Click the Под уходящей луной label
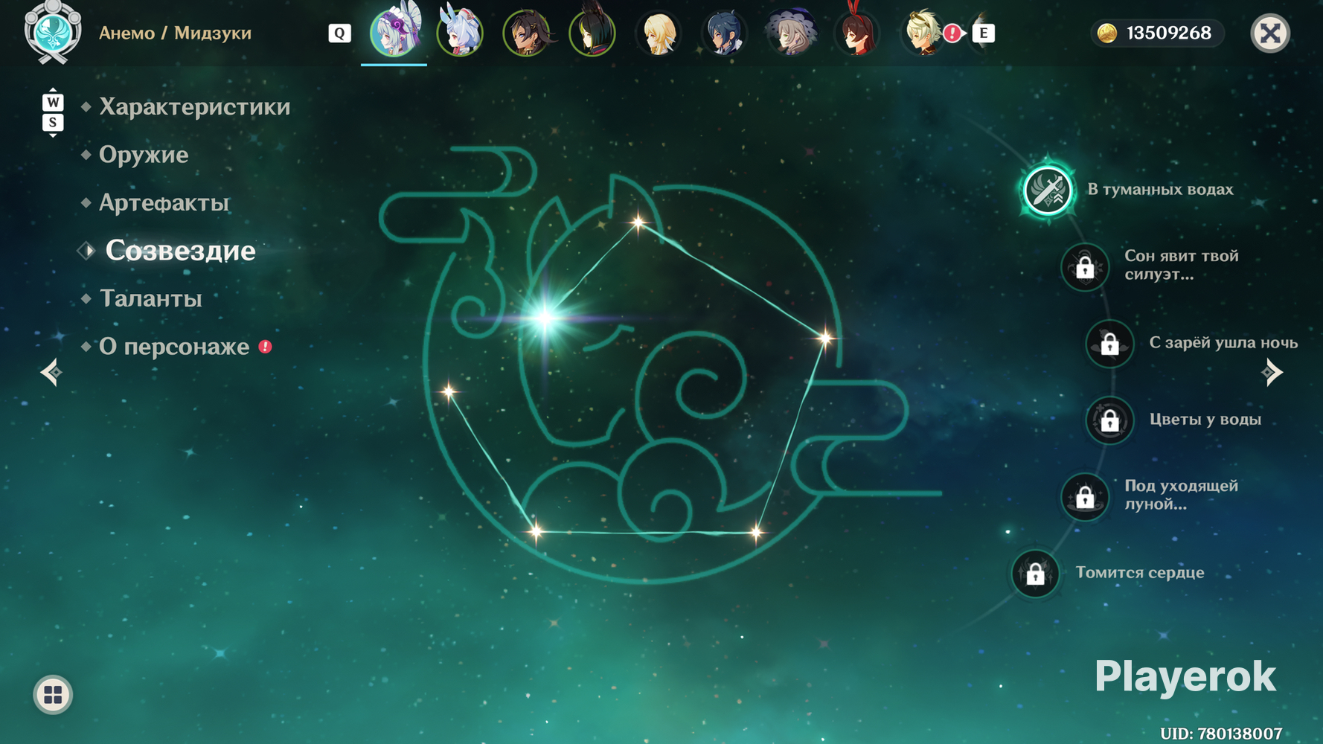 coord(1181,495)
